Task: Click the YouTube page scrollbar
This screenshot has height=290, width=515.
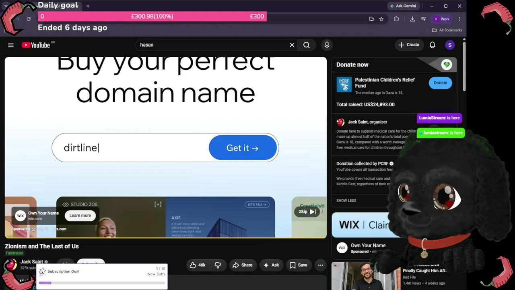Action: click(x=464, y=66)
